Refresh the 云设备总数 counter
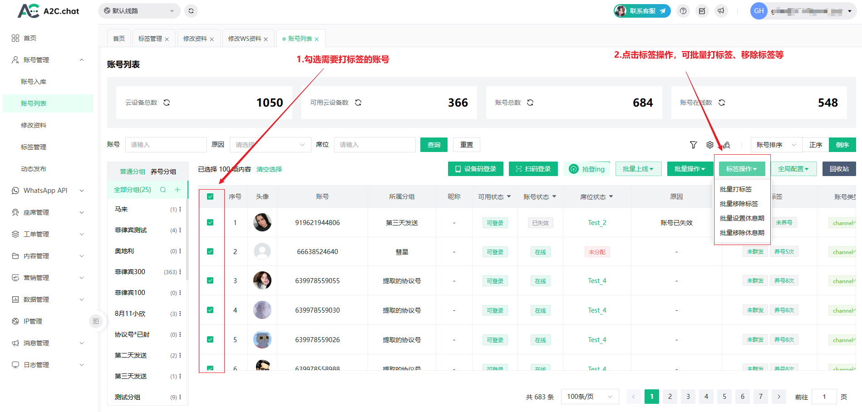The height and width of the screenshot is (412, 862). point(167,103)
